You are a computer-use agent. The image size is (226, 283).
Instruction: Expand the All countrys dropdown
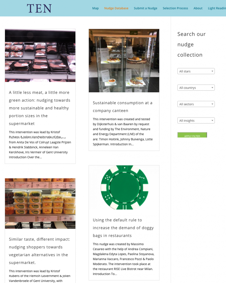click(x=196, y=88)
